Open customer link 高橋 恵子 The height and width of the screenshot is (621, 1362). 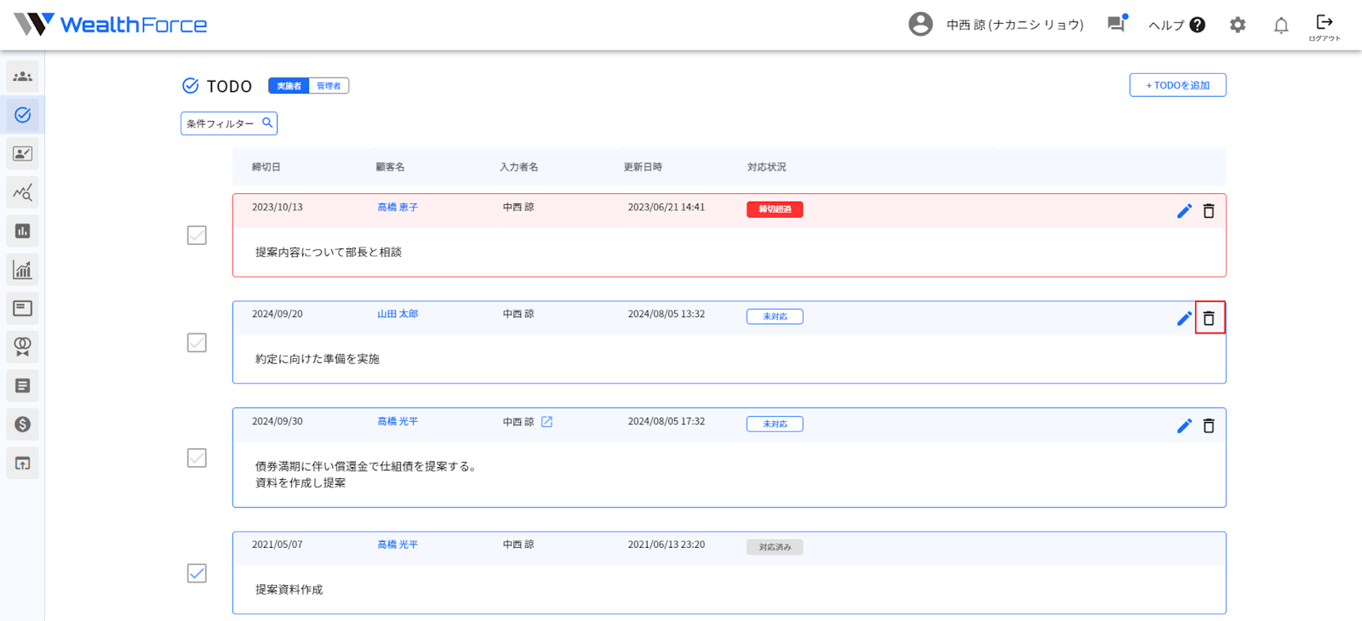[398, 208]
